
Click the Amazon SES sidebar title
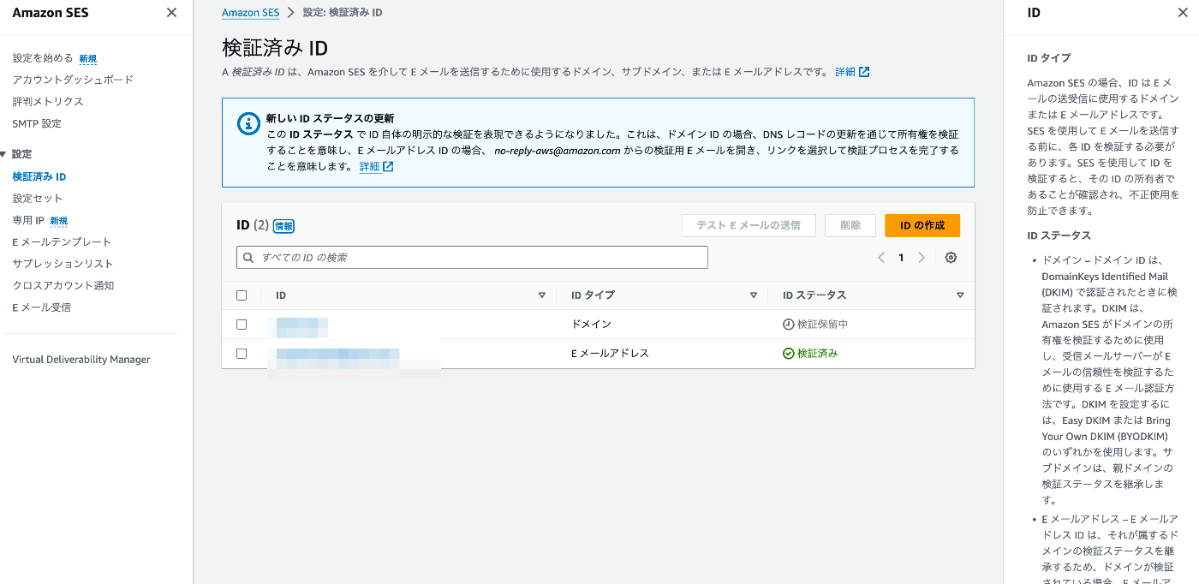click(50, 13)
